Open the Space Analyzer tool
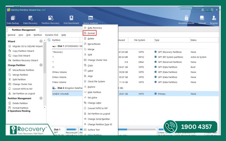226x141 pixels. coord(90,20)
